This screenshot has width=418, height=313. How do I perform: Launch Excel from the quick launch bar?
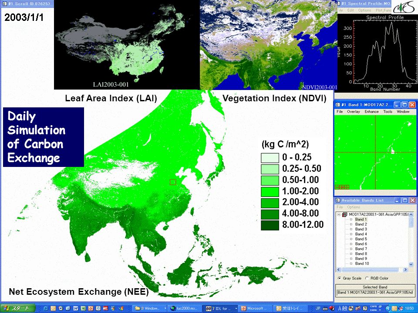[x=83, y=309]
